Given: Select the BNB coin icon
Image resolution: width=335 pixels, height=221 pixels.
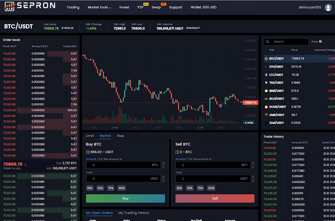Looking at the screenshot, I should [266, 91].
